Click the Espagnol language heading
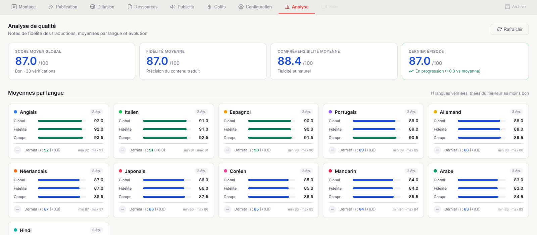Image resolution: width=537 pixels, height=235 pixels. 240,112
